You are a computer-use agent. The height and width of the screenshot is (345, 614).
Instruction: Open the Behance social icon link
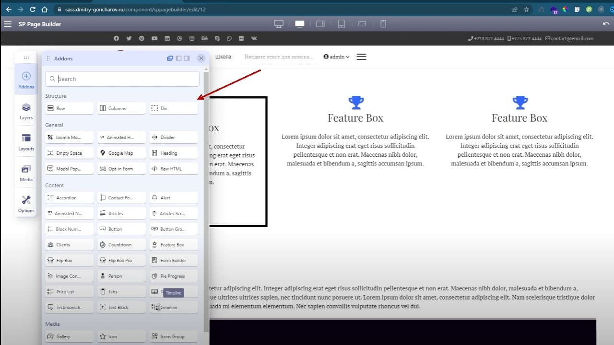(205, 38)
